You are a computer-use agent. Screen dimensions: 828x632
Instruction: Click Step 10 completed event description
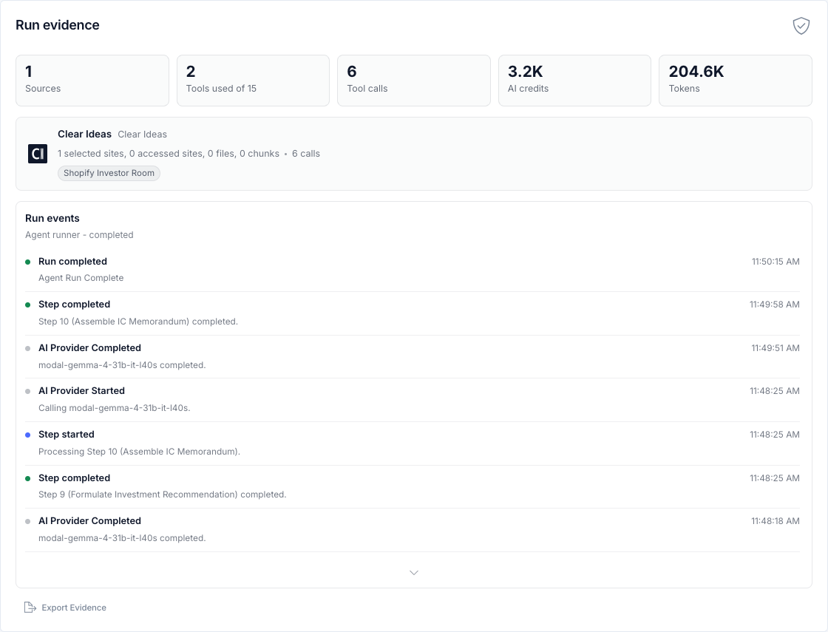[138, 322]
